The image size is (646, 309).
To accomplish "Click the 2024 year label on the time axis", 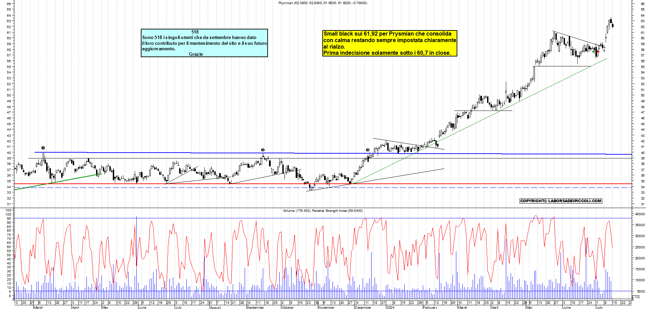I will click(x=390, y=307).
